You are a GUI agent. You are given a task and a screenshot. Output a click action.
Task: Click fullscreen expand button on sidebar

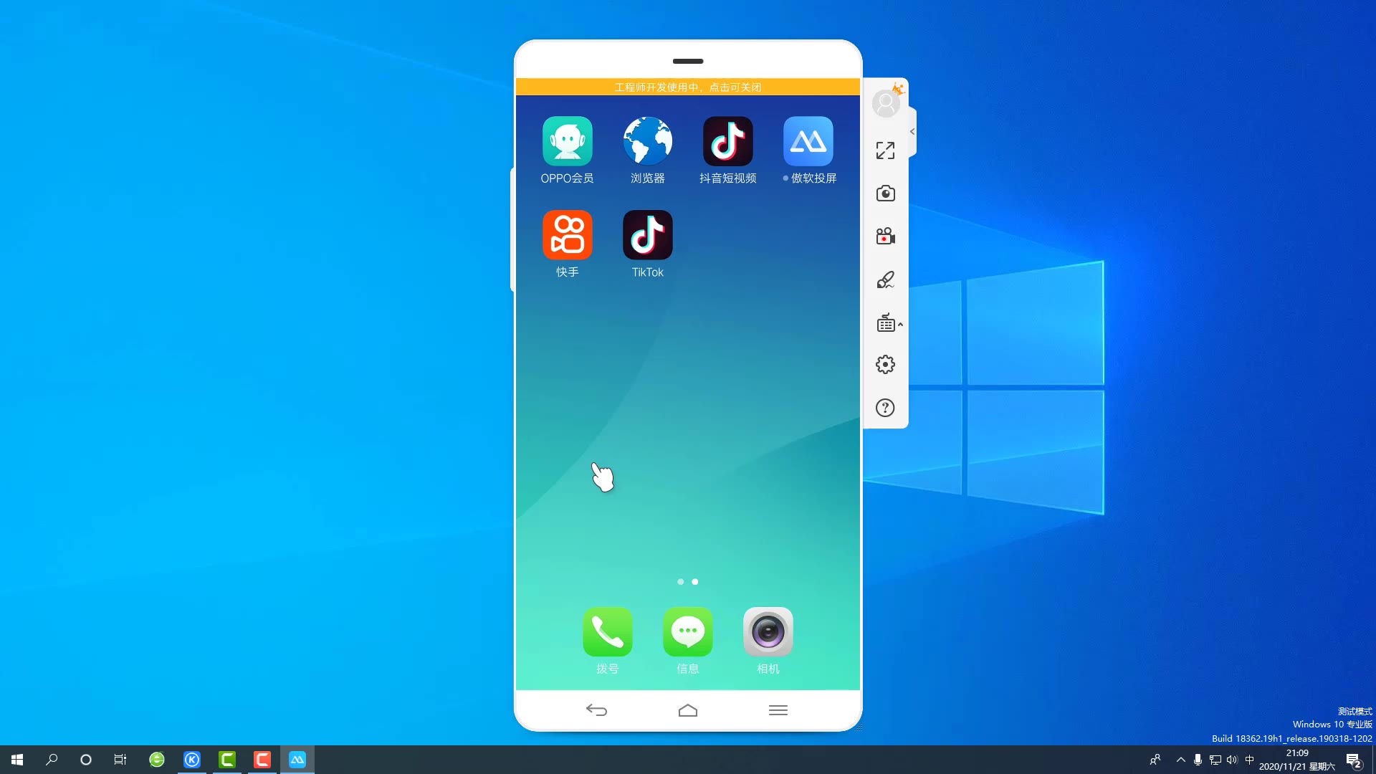(x=886, y=149)
